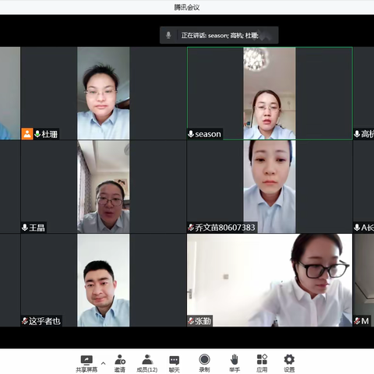This screenshot has width=374, height=374.
Task: Expand the share screen options arrow
Action: coord(103,363)
